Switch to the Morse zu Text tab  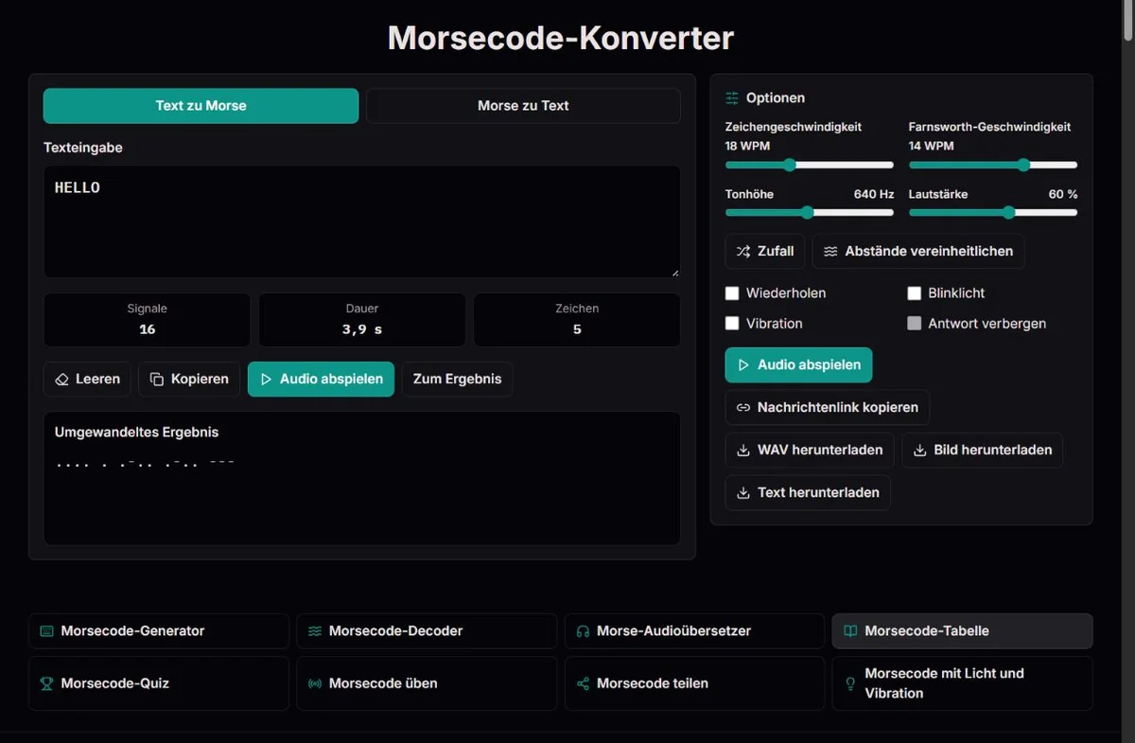point(523,106)
